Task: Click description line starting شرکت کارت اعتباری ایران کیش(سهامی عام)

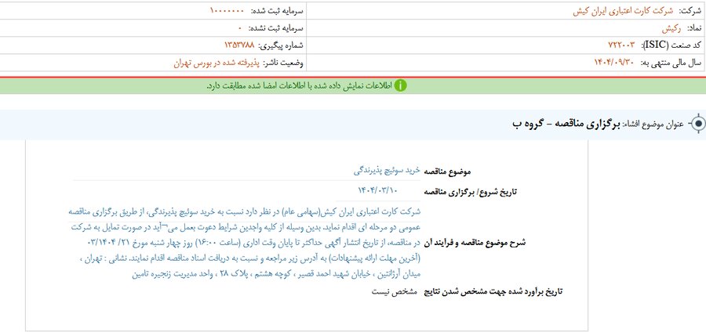Action: [x=244, y=211]
